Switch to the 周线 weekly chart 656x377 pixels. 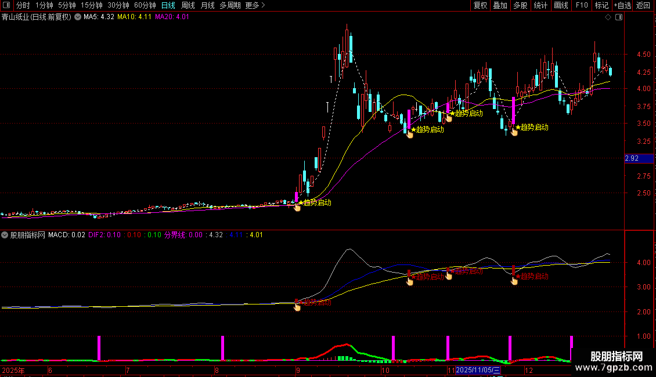[188, 5]
